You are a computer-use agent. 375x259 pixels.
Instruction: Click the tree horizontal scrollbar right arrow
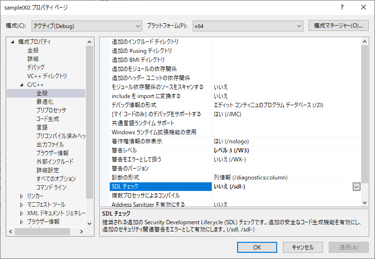pyautogui.click(x=82, y=231)
